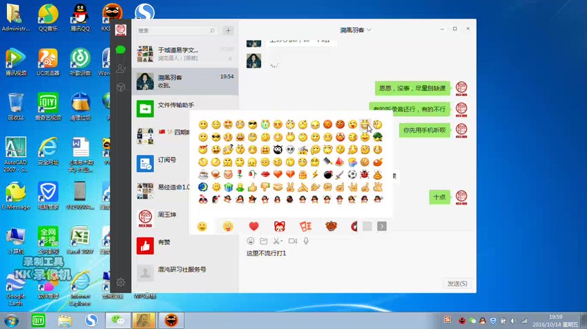Screen dimensions: 587x329
Task: Click the emoji face button in chat toolbar
Action: (251, 241)
